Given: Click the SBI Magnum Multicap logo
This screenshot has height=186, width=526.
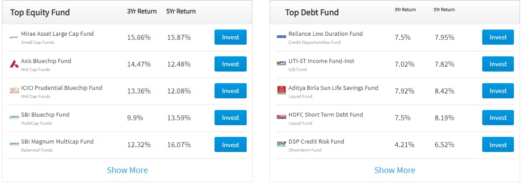Looking at the screenshot, I should tap(14, 144).
